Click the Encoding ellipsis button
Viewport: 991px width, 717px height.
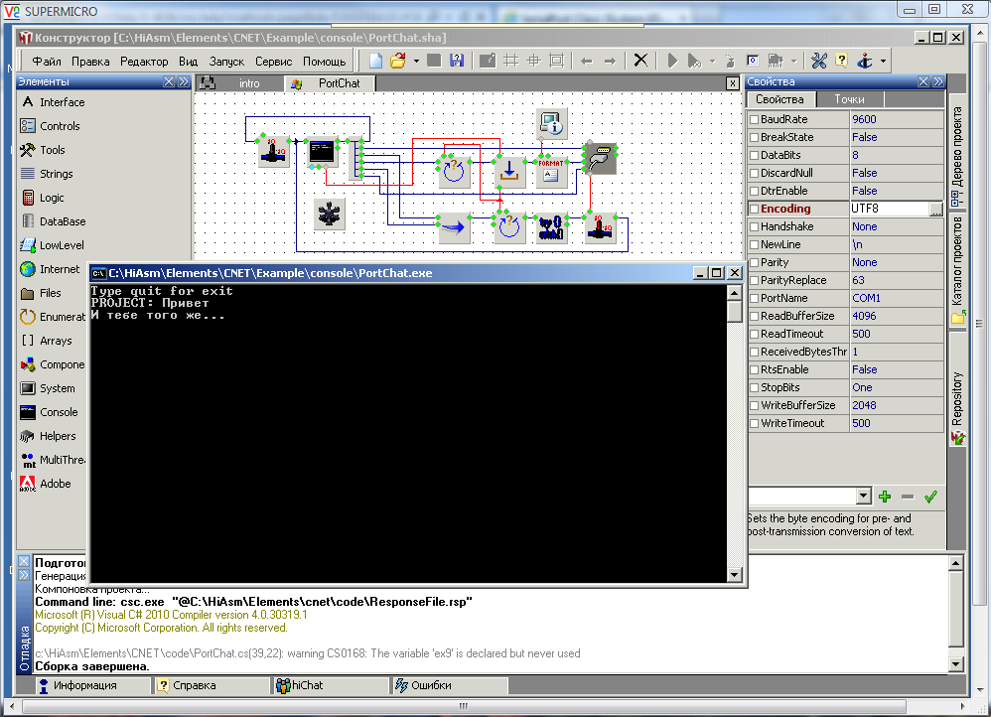coord(935,210)
